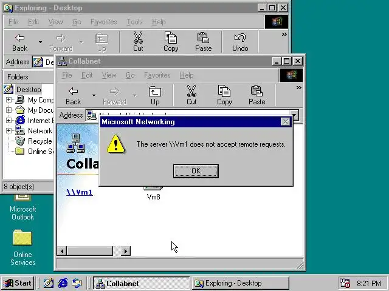The image size is (389, 291).
Task: Close the Microsoft Networking dialog
Action: [286, 122]
